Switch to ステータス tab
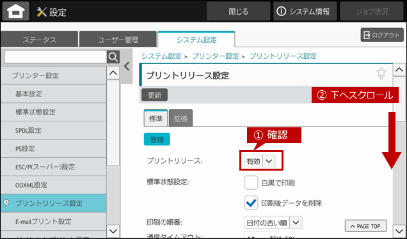 pos(39,40)
